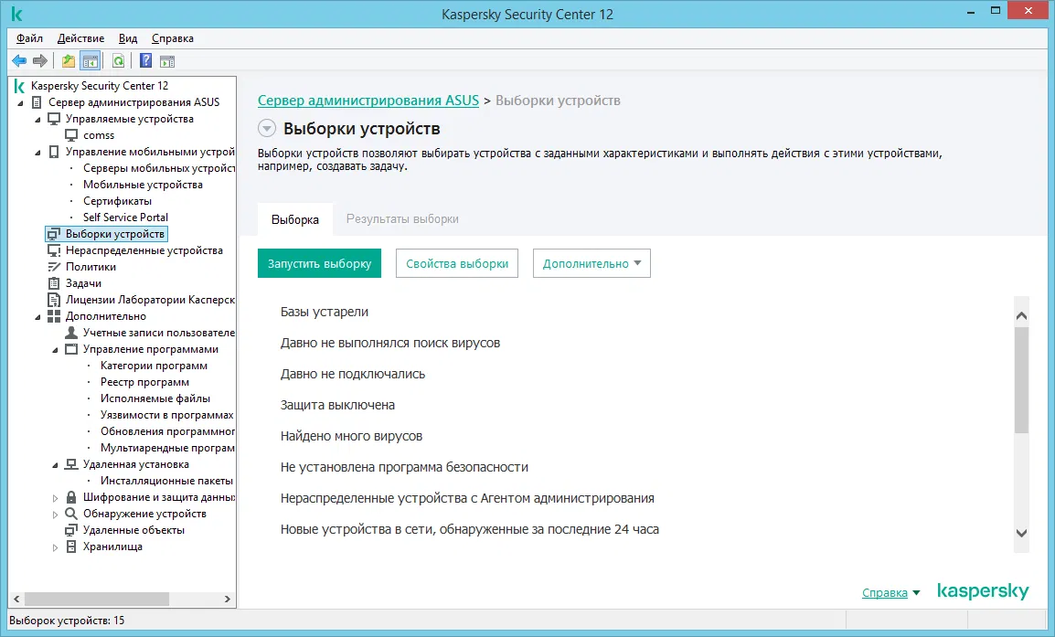
Task: Click the icon of Удаленные объекты
Action: pyautogui.click(x=71, y=530)
